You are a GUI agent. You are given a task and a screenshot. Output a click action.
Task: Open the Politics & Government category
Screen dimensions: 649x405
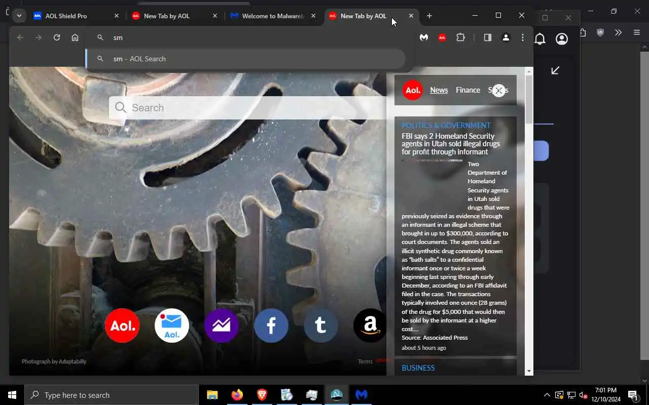(446, 126)
